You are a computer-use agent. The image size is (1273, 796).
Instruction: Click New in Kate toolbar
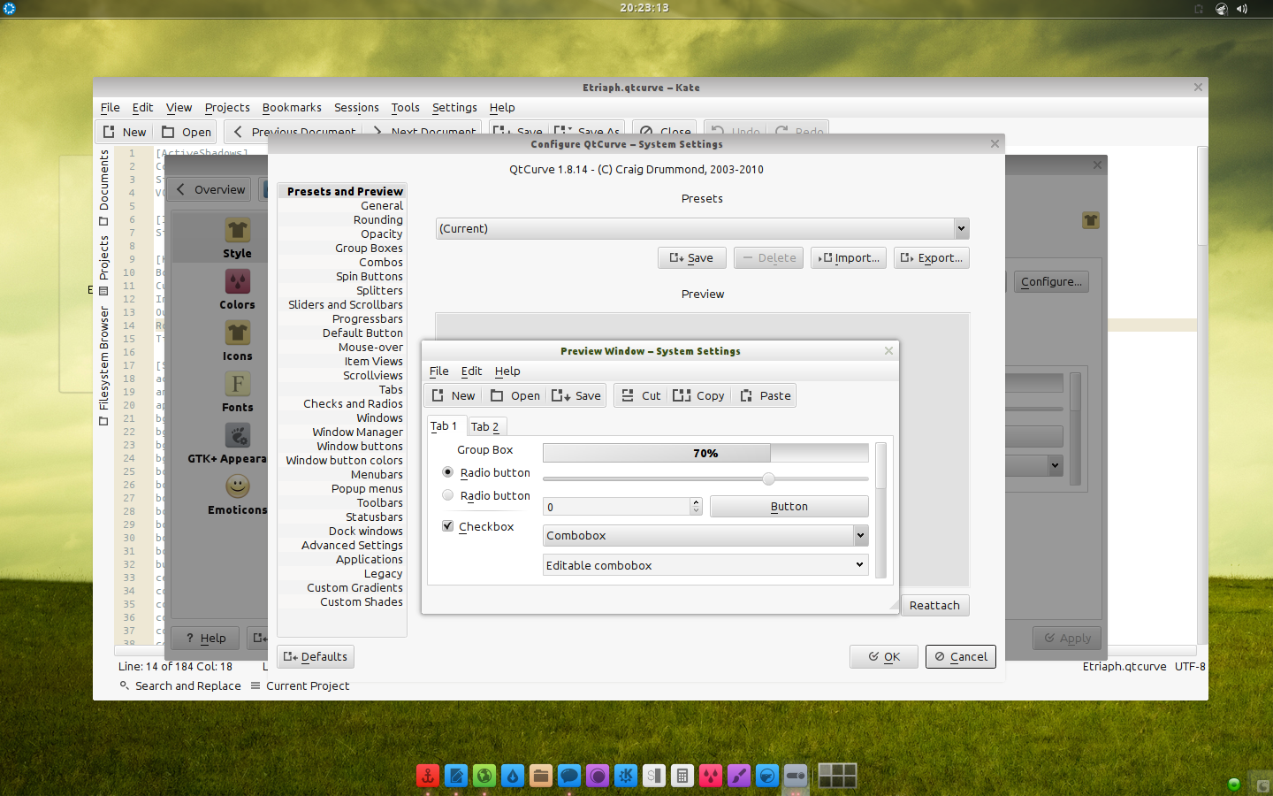[124, 132]
